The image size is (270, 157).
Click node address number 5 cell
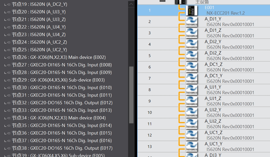click(x=150, y=56)
